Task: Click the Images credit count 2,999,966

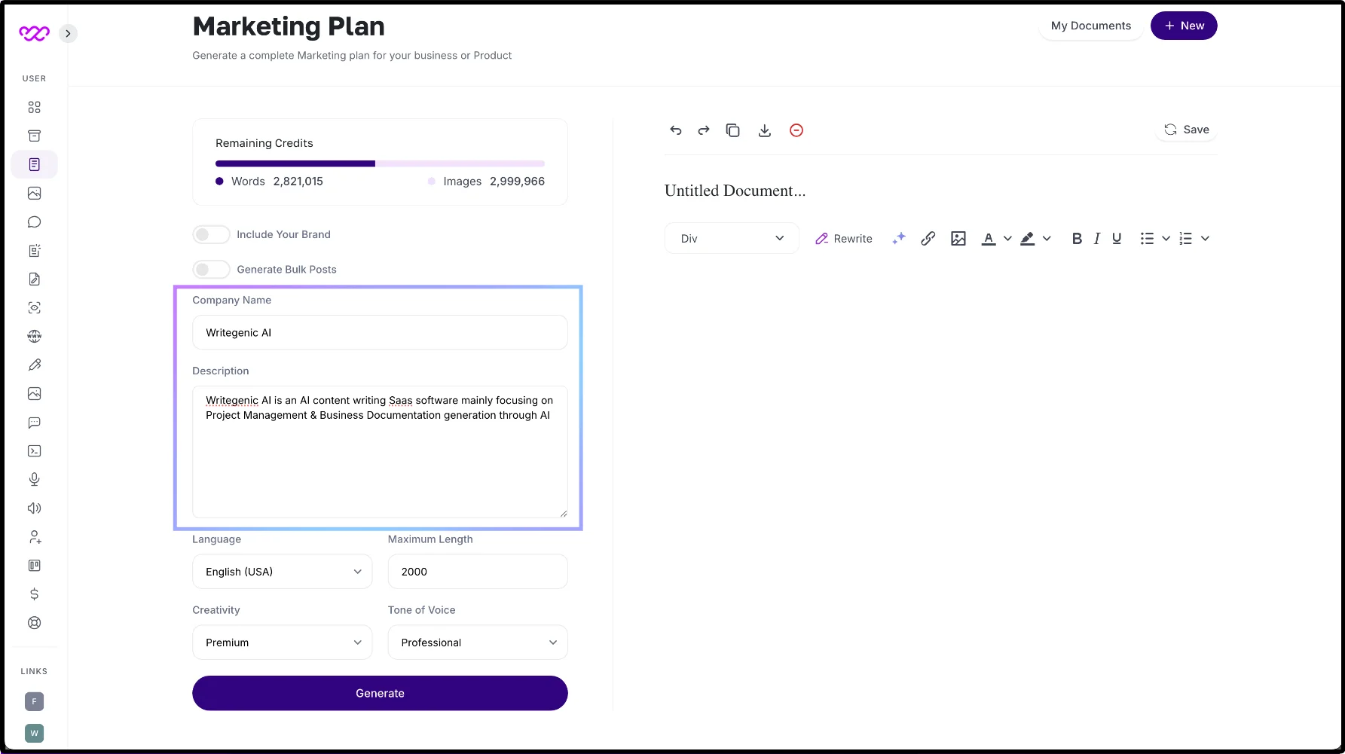Action: pyautogui.click(x=517, y=182)
